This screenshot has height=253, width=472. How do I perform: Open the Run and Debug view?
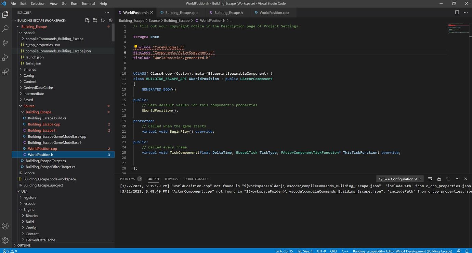point(5,57)
